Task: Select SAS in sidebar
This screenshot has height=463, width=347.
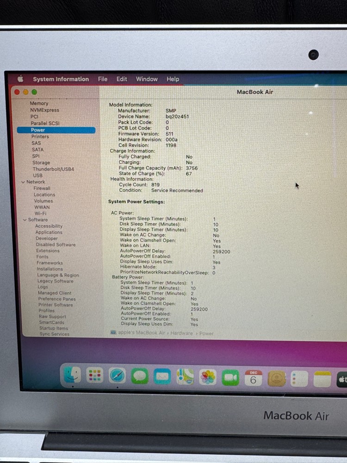Action: click(x=36, y=143)
